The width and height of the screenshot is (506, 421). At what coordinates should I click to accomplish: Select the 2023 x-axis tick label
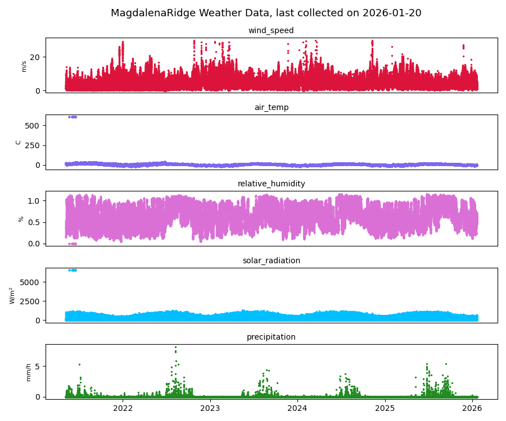click(210, 408)
